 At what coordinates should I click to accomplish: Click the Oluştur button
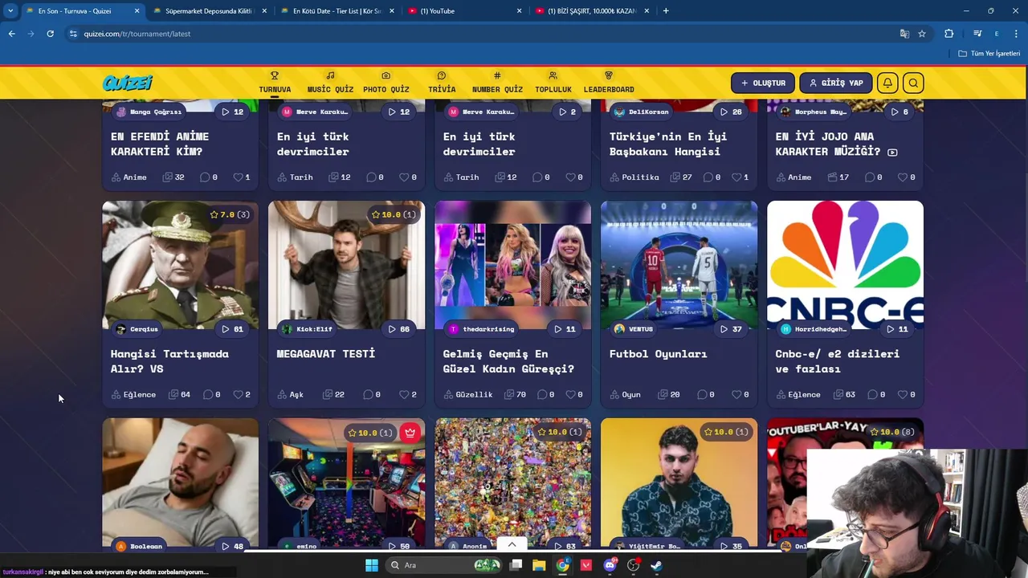click(x=763, y=83)
